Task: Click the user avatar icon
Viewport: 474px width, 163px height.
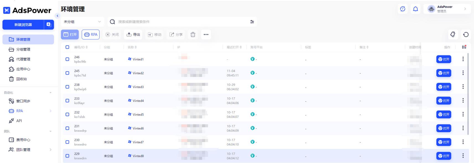Action: click(431, 9)
